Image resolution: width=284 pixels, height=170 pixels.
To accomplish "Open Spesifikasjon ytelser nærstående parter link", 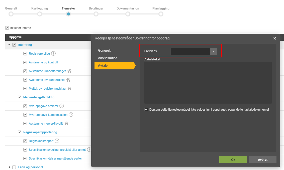I will point(55,159).
